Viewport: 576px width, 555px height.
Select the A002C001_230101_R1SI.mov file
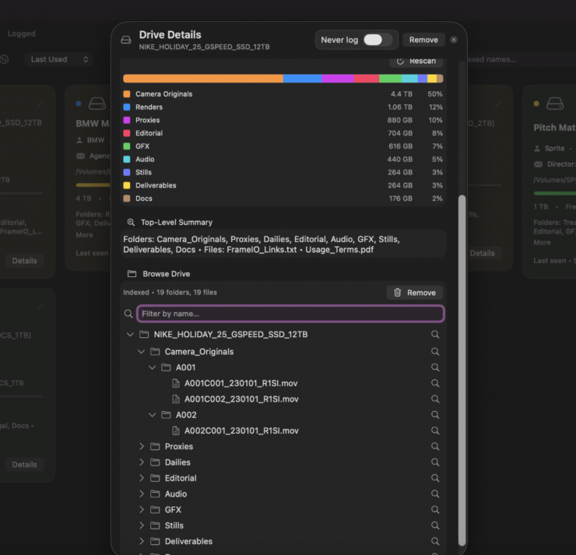coord(241,430)
